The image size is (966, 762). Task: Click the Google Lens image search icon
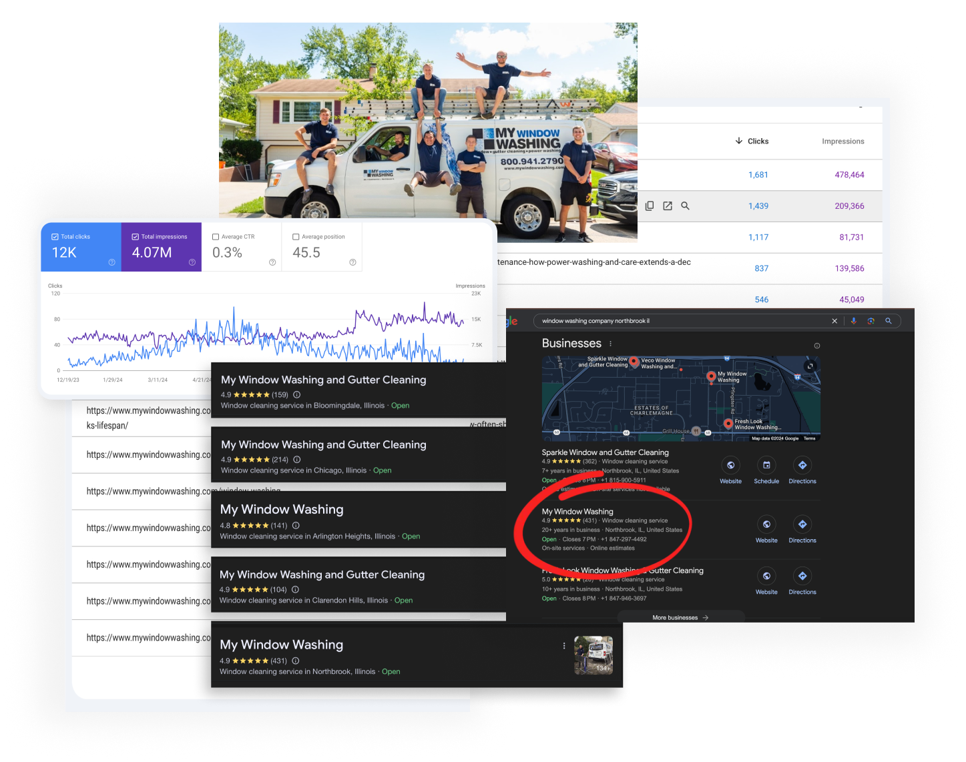coord(871,321)
